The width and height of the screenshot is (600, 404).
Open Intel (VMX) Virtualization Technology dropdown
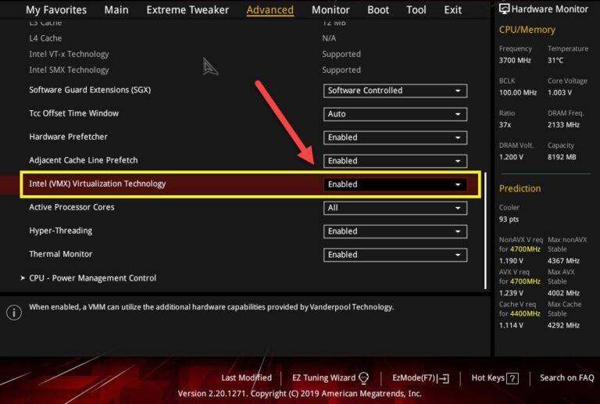pyautogui.click(x=395, y=184)
